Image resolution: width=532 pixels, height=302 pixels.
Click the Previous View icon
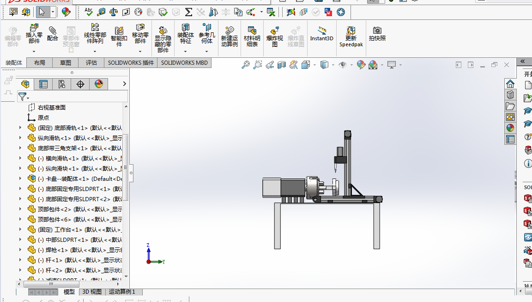[270, 65]
